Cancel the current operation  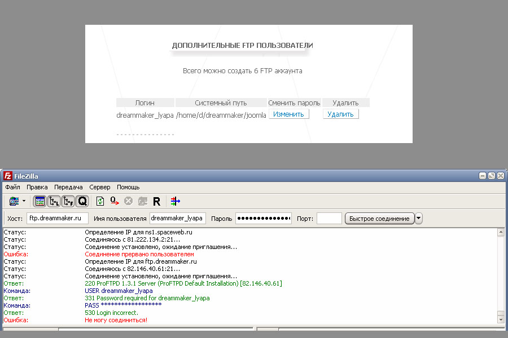coord(128,201)
